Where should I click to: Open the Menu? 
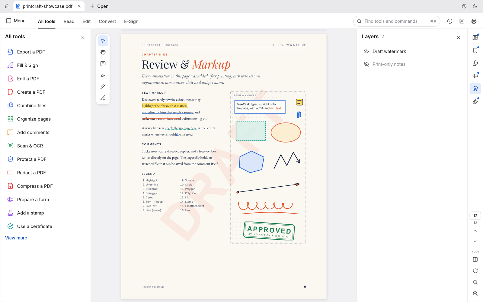pos(16,21)
